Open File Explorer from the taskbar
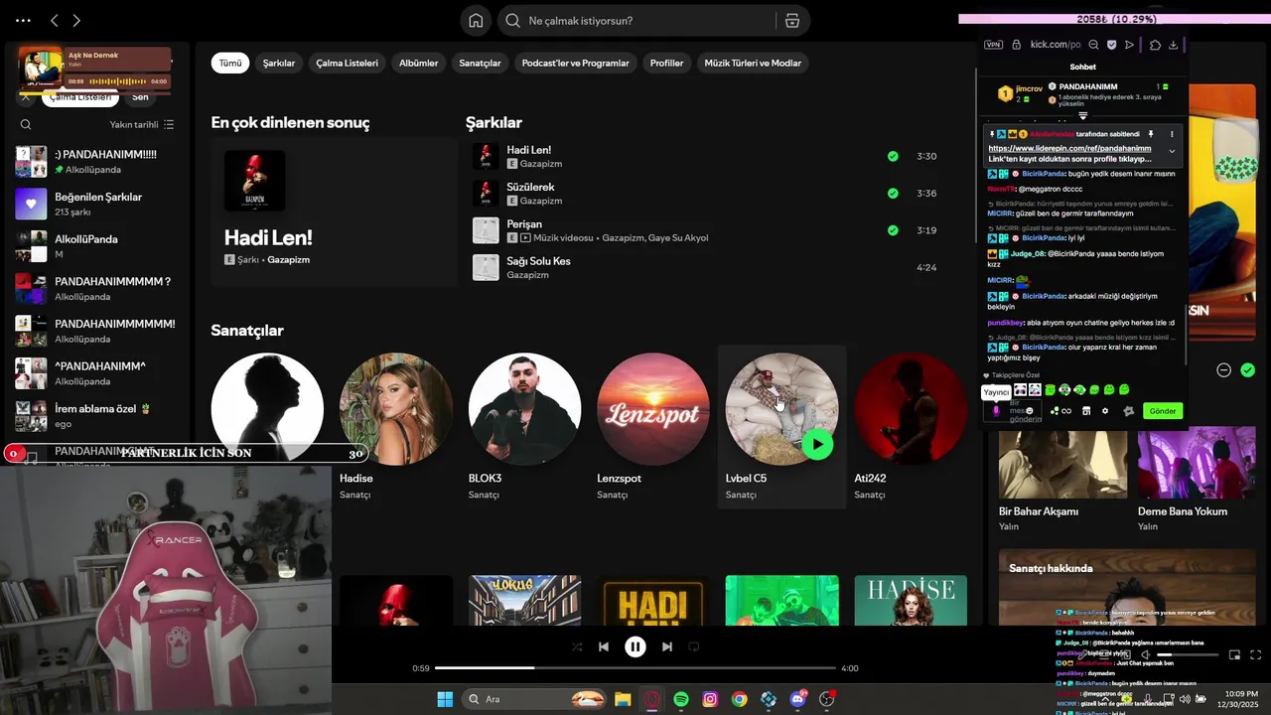The width and height of the screenshot is (1271, 715). 623,699
